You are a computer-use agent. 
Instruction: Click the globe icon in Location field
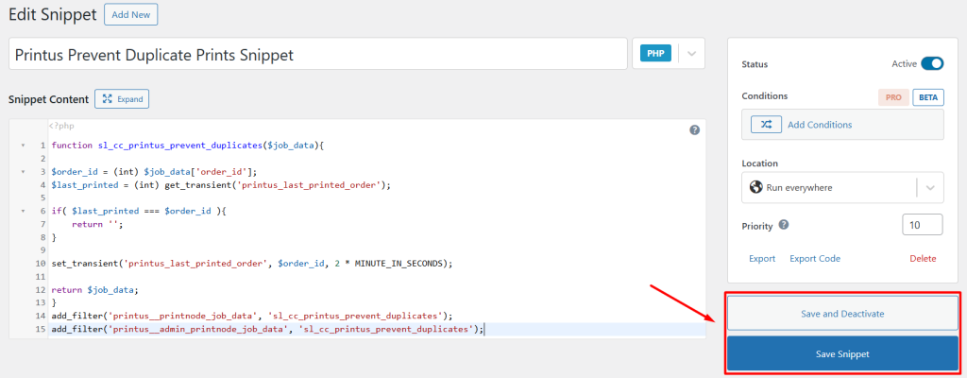(755, 187)
